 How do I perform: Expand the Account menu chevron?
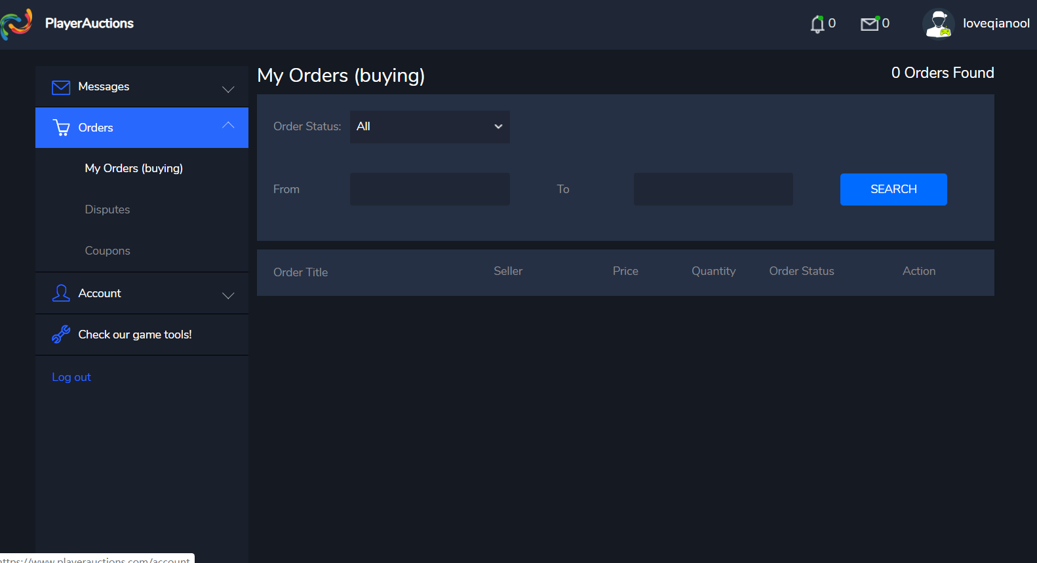pos(228,296)
